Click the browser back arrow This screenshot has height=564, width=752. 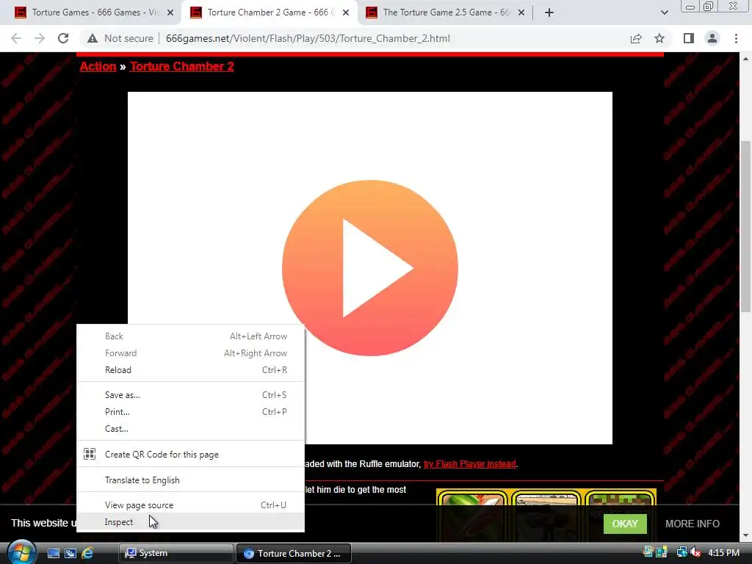[x=16, y=38]
